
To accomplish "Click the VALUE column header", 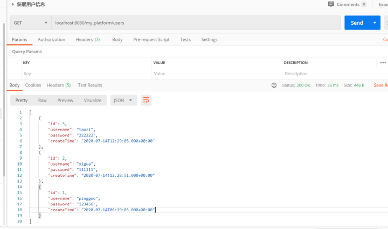I will [159, 63].
